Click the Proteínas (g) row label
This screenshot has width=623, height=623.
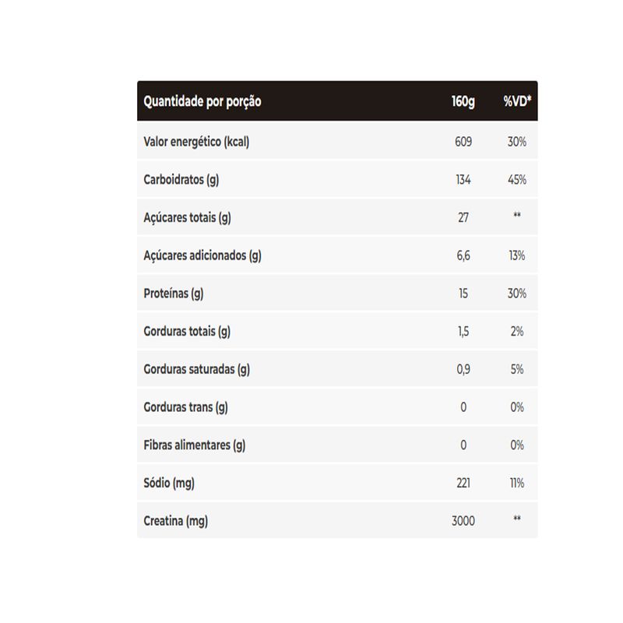coord(173,294)
